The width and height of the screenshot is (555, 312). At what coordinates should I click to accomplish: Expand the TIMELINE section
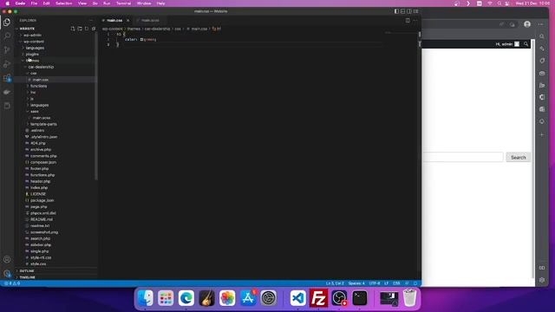[27, 277]
